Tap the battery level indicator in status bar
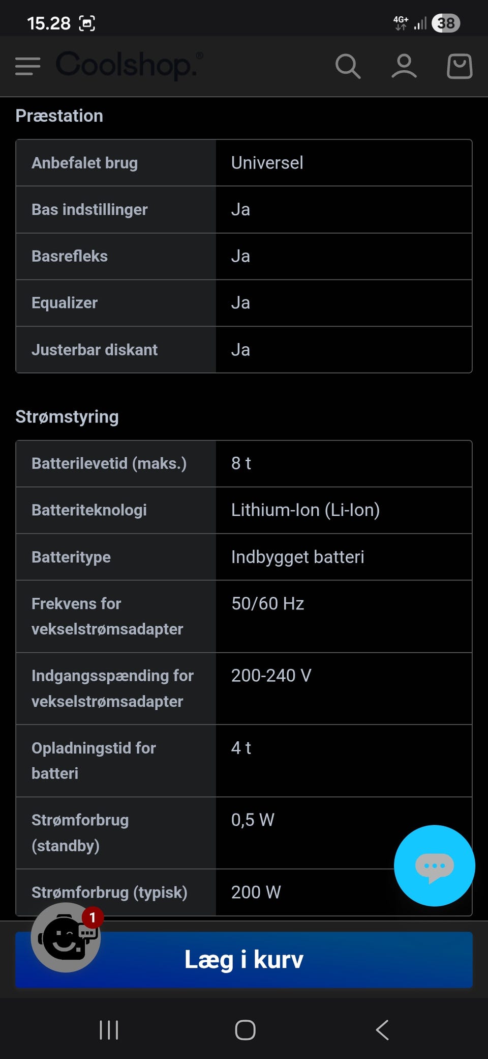This screenshot has width=488, height=1059. [446, 23]
